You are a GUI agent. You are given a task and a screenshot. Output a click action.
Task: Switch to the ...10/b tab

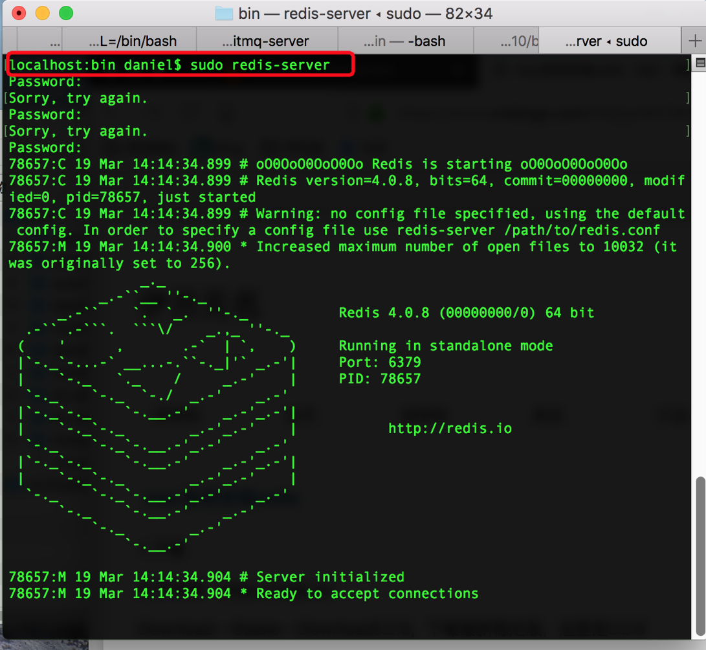[506, 41]
